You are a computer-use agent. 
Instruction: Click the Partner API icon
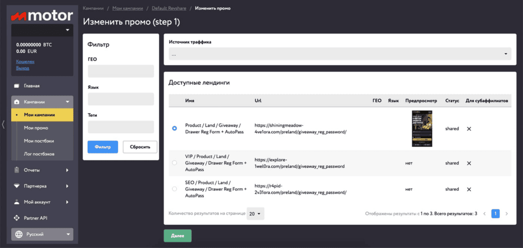pos(16,218)
